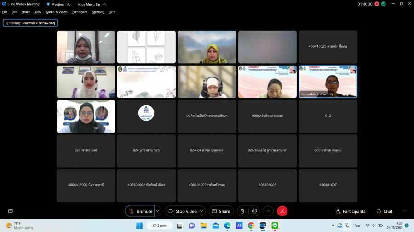The width and height of the screenshot is (414, 232).
Task: Click the red leave meeting button
Action: coord(282,211)
